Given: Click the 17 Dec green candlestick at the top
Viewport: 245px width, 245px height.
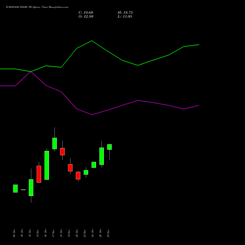Looking at the screenshot, I should click(x=54, y=144).
